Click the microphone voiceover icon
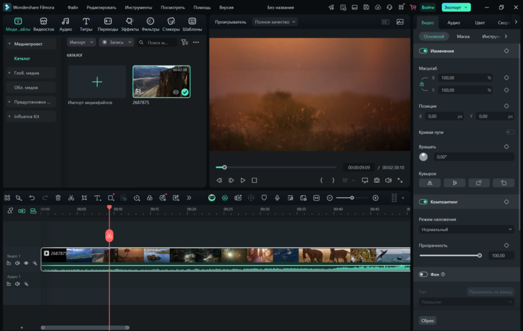523x331 pixels. click(277, 198)
